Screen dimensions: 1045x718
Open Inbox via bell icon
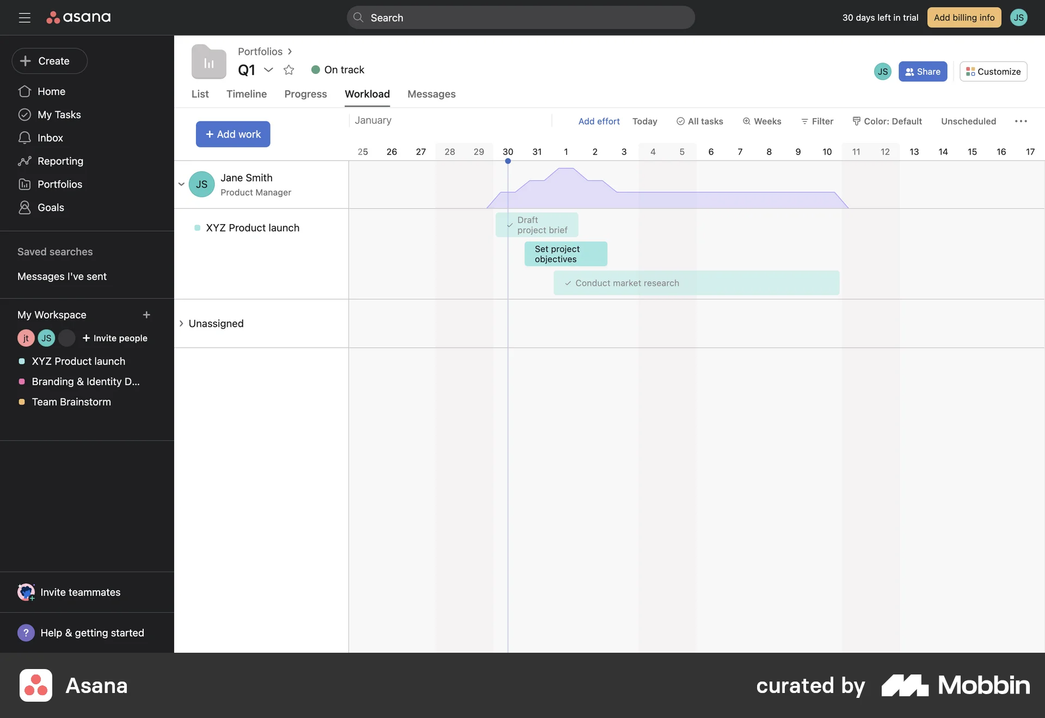tap(24, 138)
